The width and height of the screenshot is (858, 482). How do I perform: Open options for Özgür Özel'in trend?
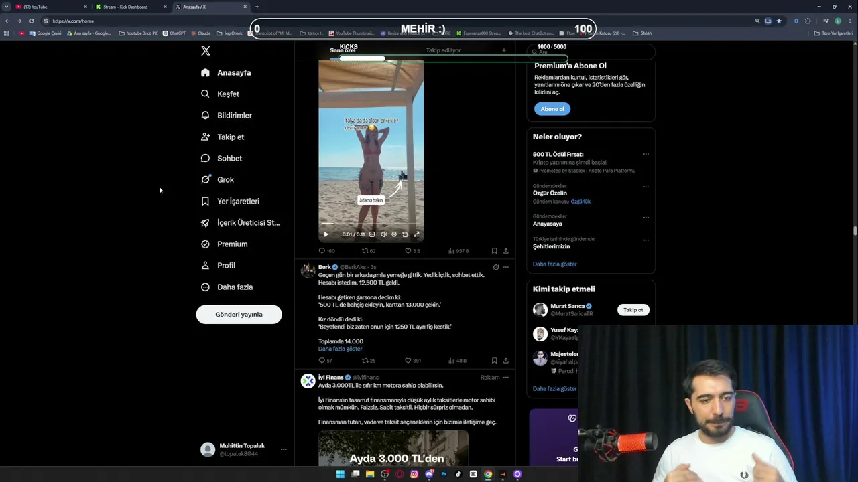coord(646,187)
